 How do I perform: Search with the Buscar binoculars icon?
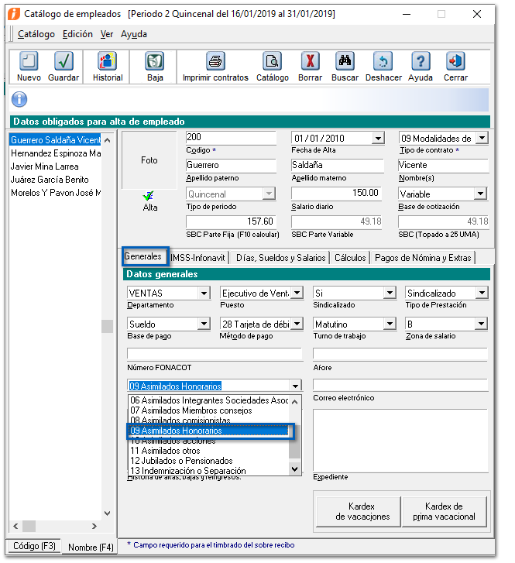pyautogui.click(x=345, y=62)
